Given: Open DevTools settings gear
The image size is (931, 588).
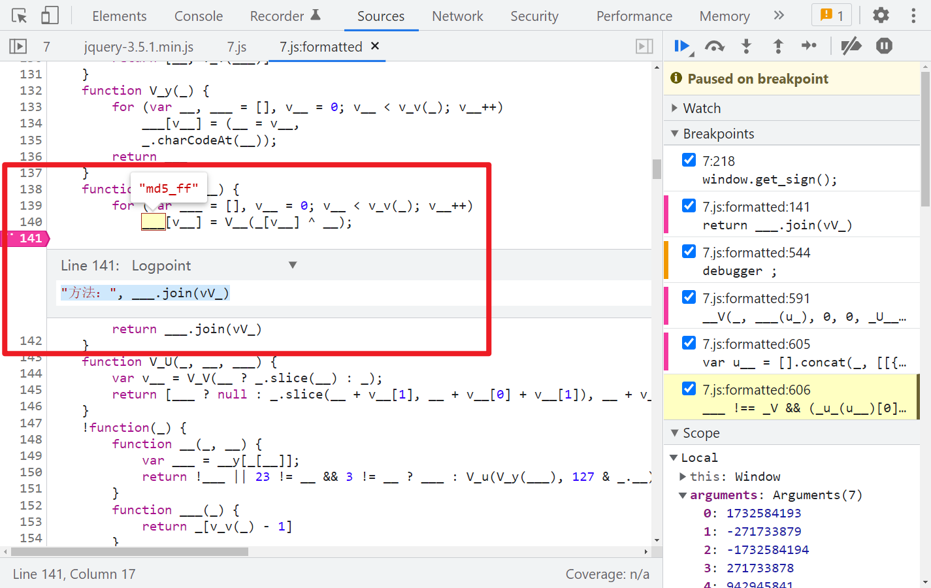Looking at the screenshot, I should (x=881, y=15).
